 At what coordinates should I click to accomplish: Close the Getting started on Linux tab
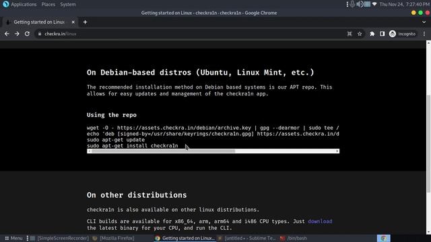tap(73, 22)
